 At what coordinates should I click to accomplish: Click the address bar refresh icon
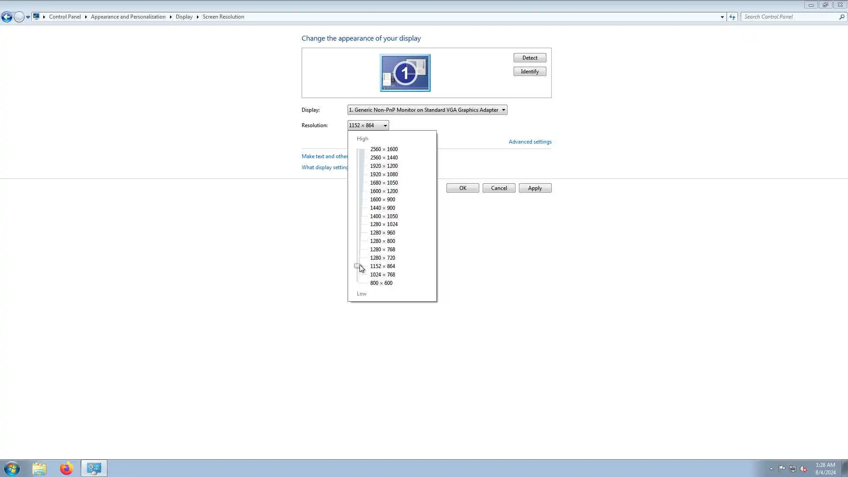[x=732, y=17]
